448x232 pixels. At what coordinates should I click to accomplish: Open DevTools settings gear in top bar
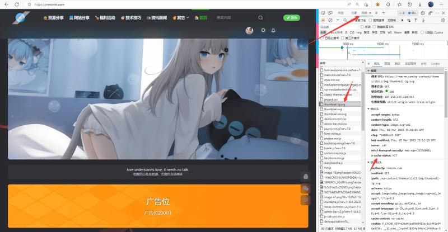click(x=423, y=13)
